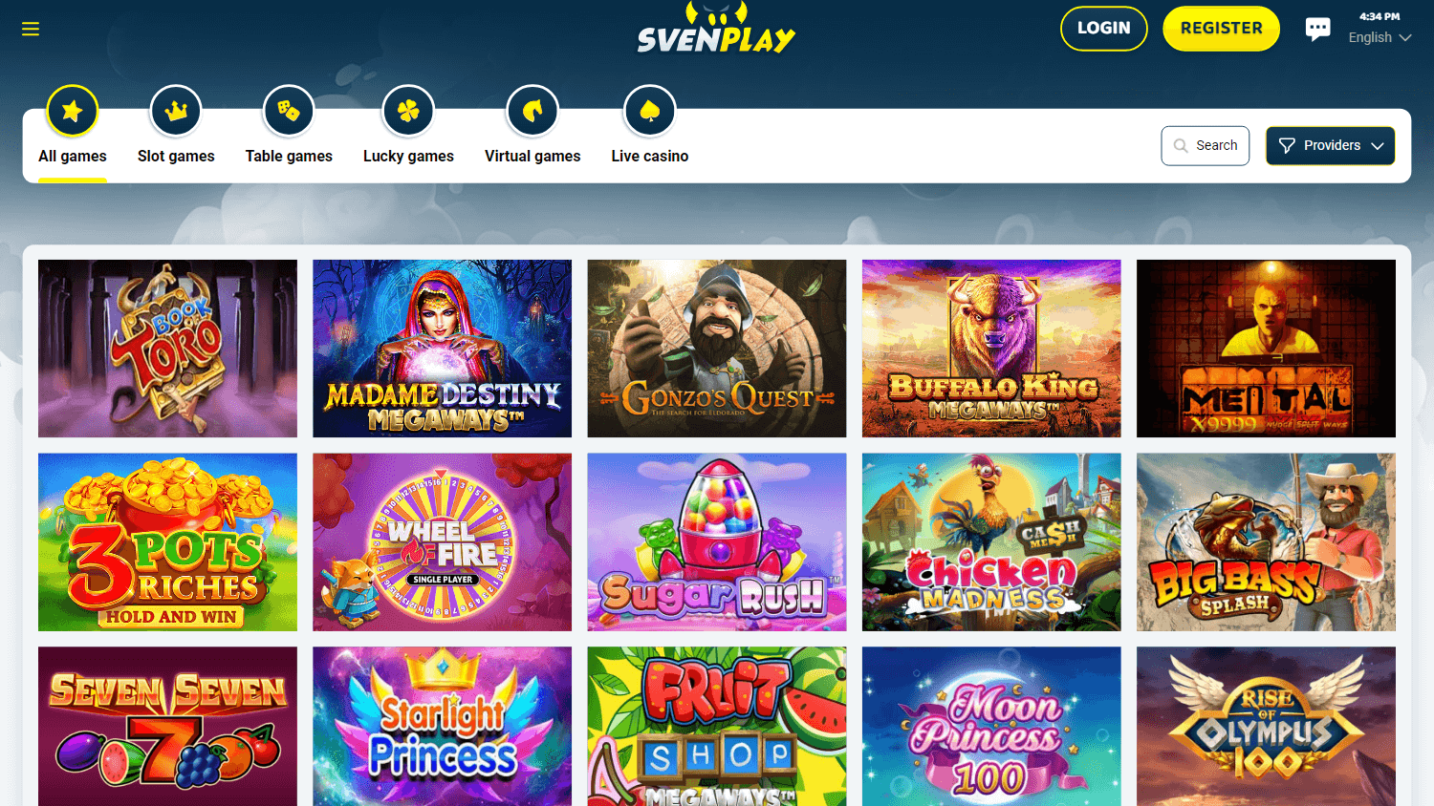This screenshot has width=1434, height=806.
Task: Switch to the Slot games tab
Action: click(x=176, y=156)
